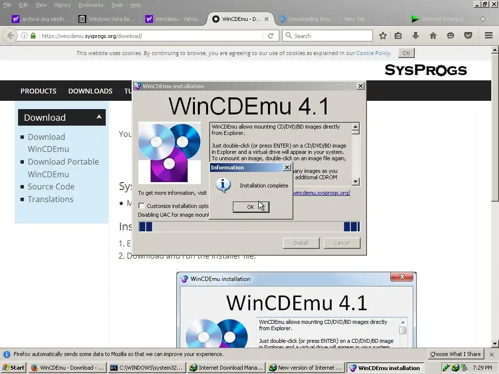This screenshot has height=374, width=499.
Task: Open the Cookie Policy link
Action: [373, 53]
